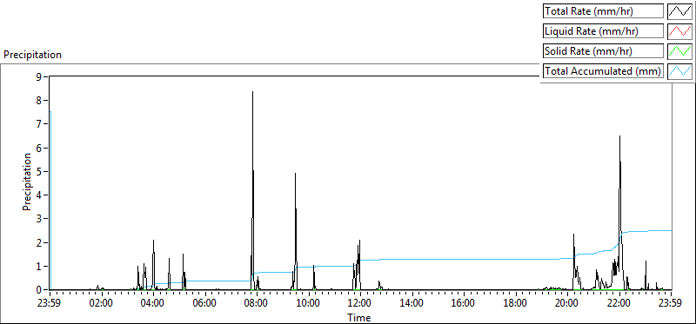Click the 04:00 time axis label
The image size is (696, 324).
click(153, 304)
